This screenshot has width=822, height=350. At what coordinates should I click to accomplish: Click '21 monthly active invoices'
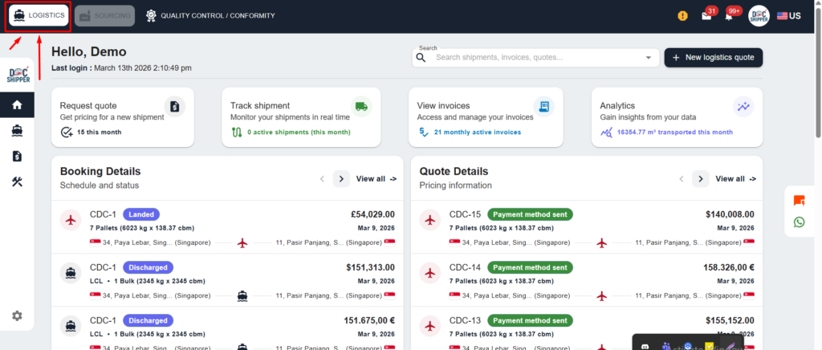tap(478, 132)
